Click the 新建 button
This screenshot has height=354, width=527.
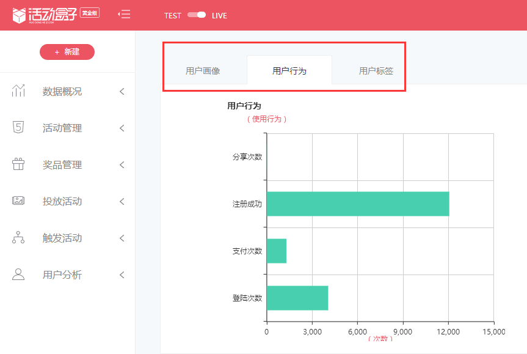[67, 52]
